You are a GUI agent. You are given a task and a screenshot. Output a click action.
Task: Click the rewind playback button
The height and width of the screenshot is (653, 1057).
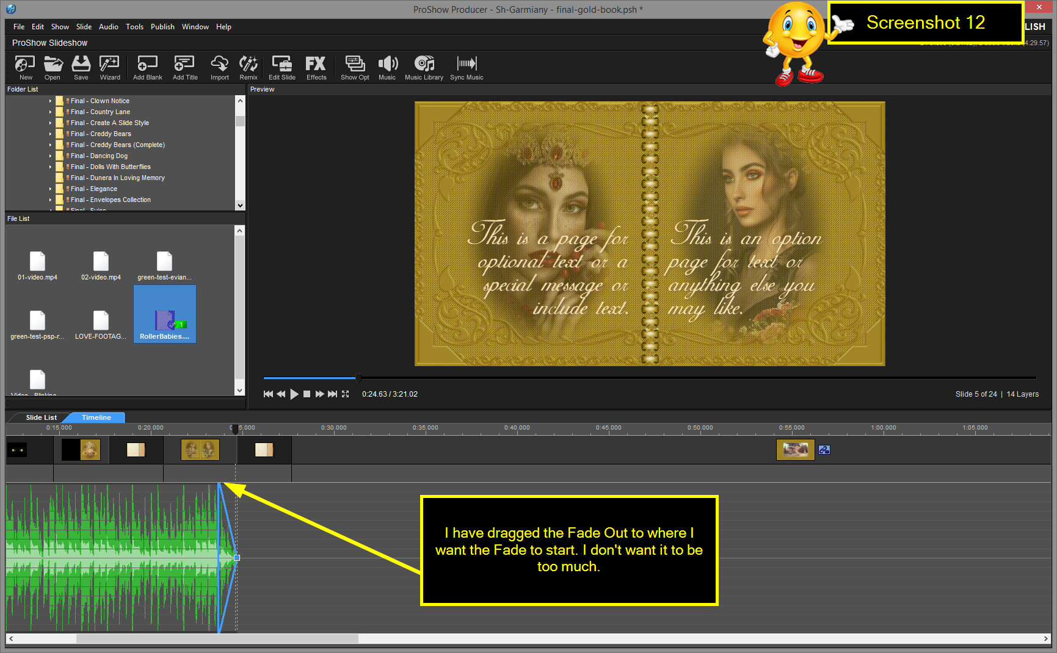tap(281, 394)
